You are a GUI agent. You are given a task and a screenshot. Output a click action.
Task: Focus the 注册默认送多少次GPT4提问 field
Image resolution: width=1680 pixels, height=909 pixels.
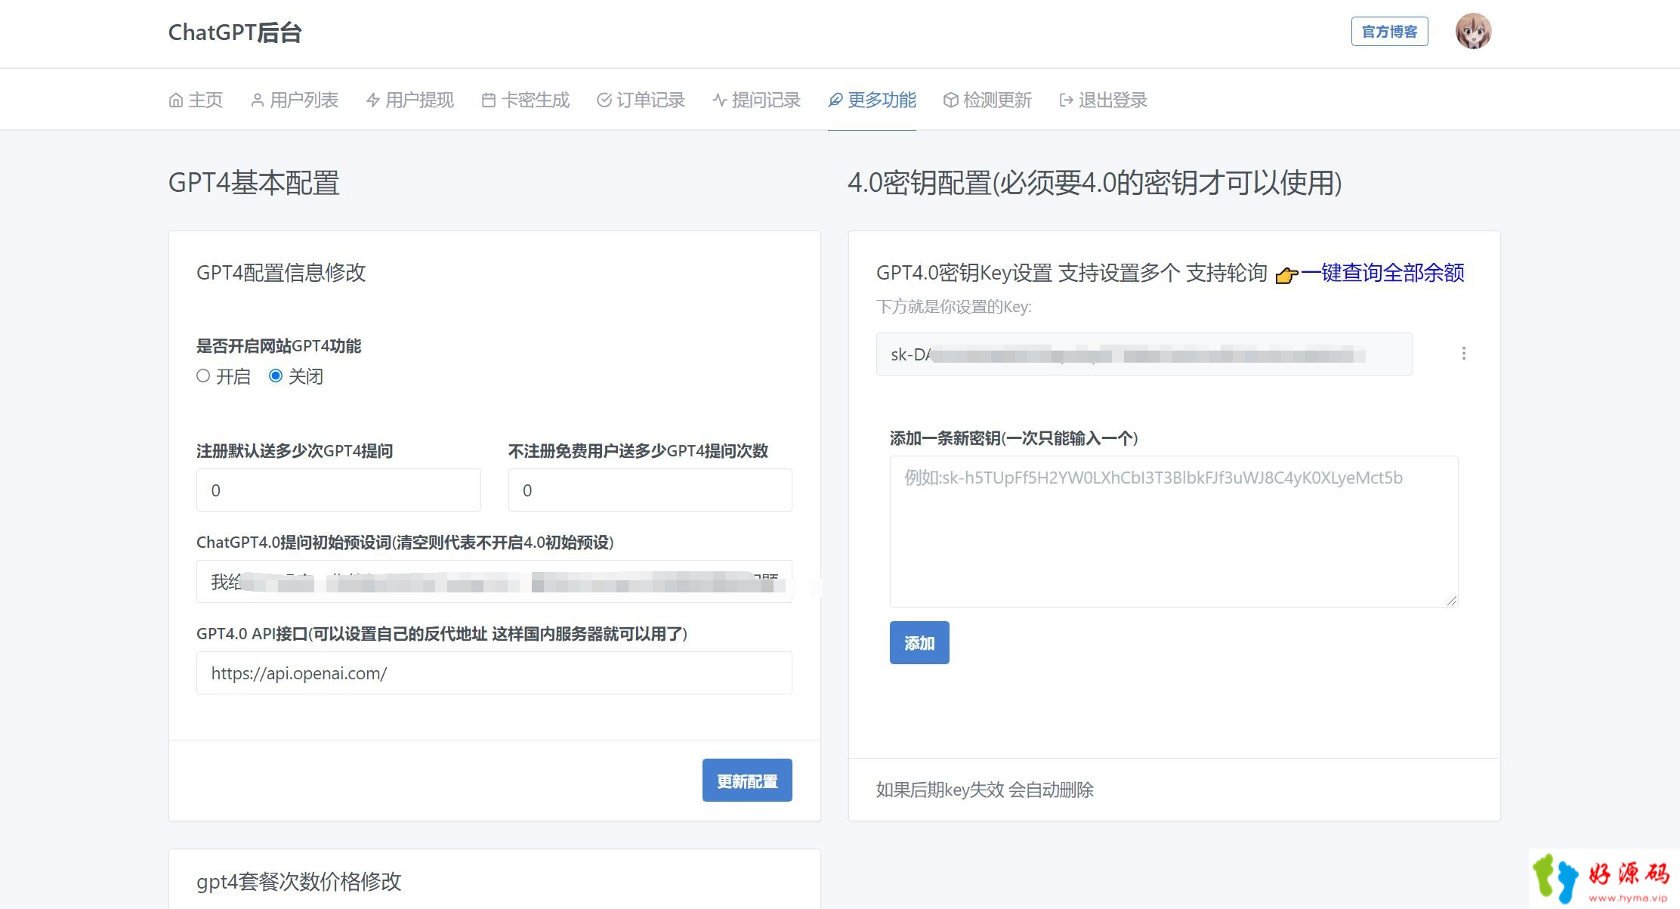point(338,490)
